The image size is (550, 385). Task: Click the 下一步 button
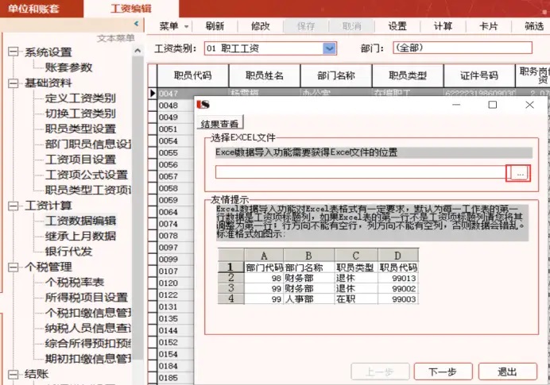(x=442, y=372)
